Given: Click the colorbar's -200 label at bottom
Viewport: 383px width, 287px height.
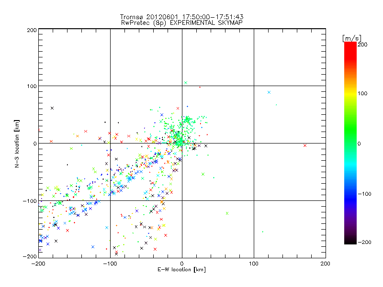Looking at the screenshot, I should point(364,242).
